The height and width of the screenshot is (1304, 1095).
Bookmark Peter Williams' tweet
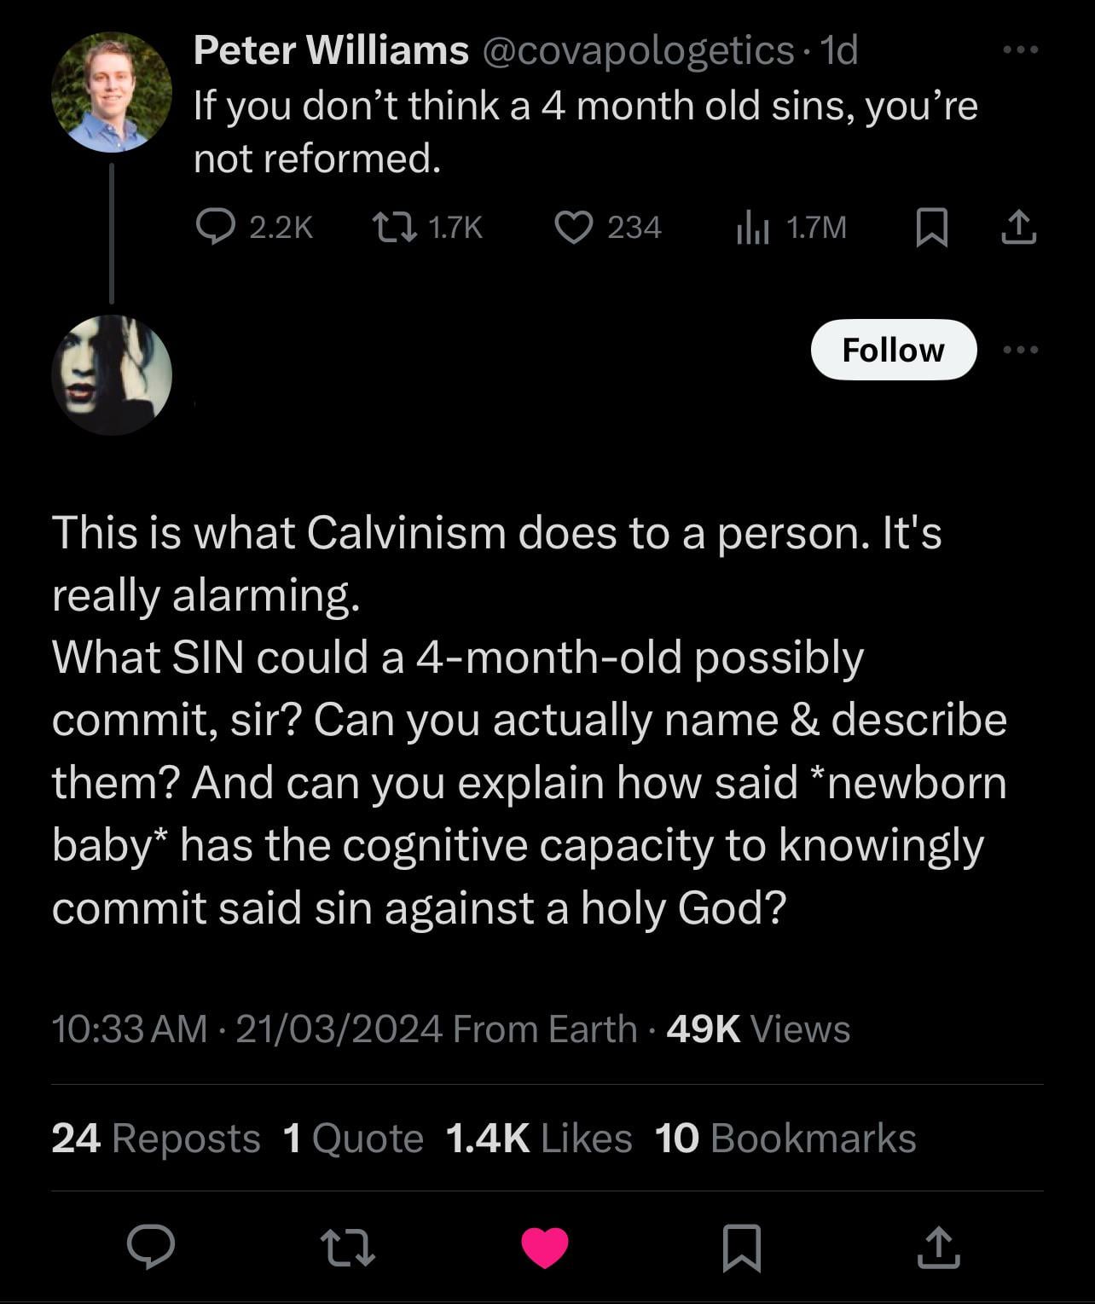point(931,228)
